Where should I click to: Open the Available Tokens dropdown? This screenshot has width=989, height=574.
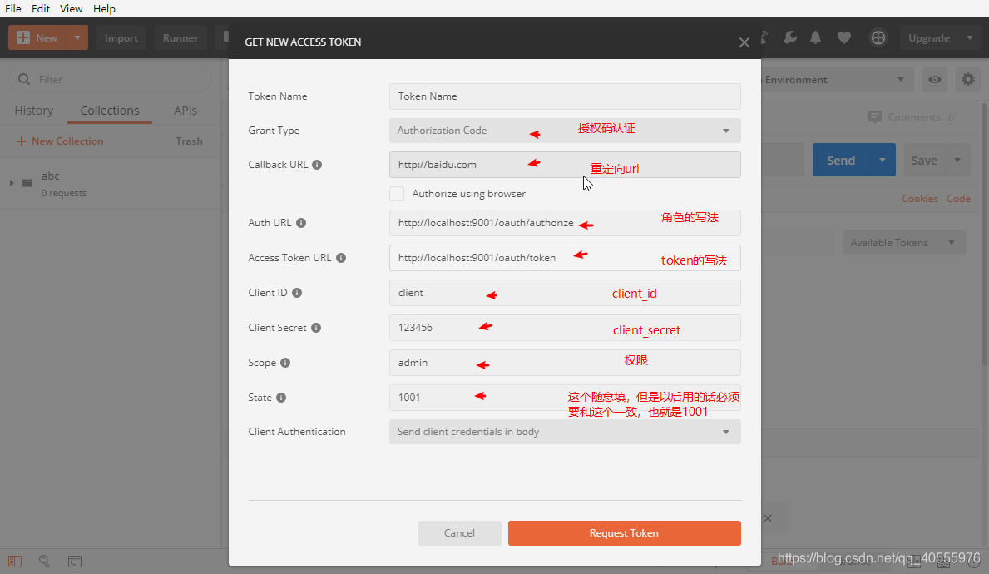pyautogui.click(x=903, y=242)
